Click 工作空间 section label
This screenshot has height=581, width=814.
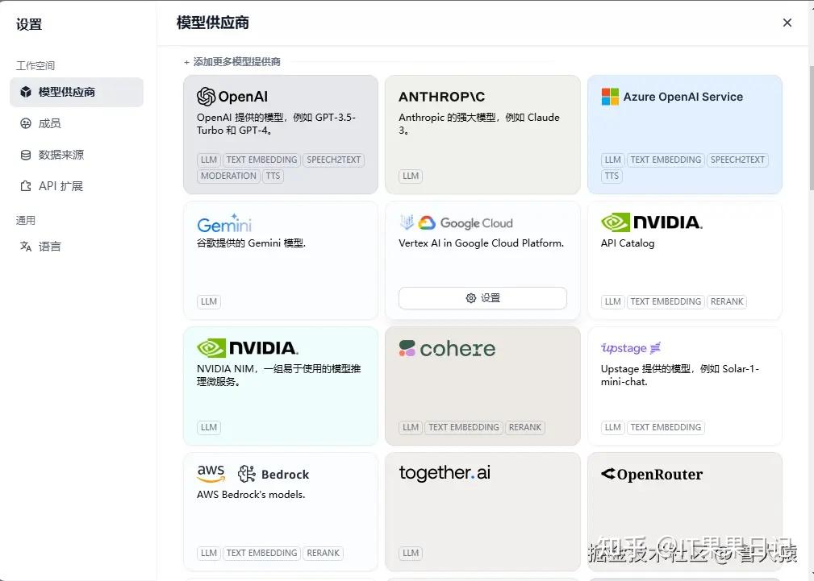(x=35, y=65)
